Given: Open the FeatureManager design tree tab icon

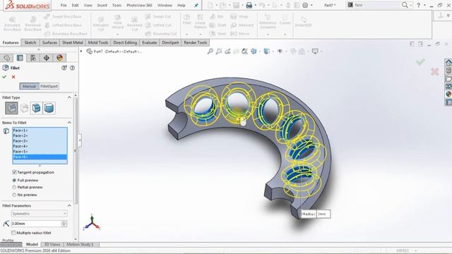Looking at the screenshot, I should pyautogui.click(x=7, y=58).
